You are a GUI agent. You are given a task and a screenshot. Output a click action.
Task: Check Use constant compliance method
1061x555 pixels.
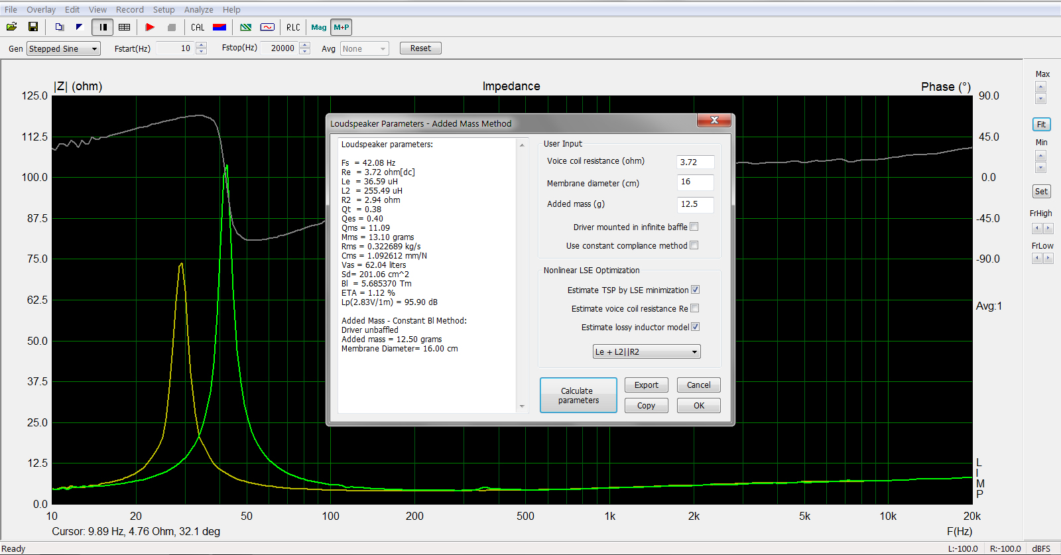click(694, 245)
